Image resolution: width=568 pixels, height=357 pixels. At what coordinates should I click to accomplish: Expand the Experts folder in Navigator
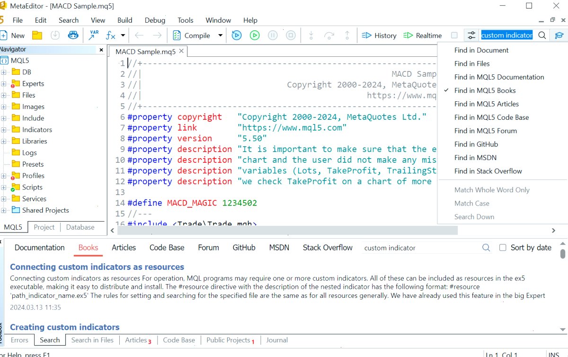tap(4, 84)
